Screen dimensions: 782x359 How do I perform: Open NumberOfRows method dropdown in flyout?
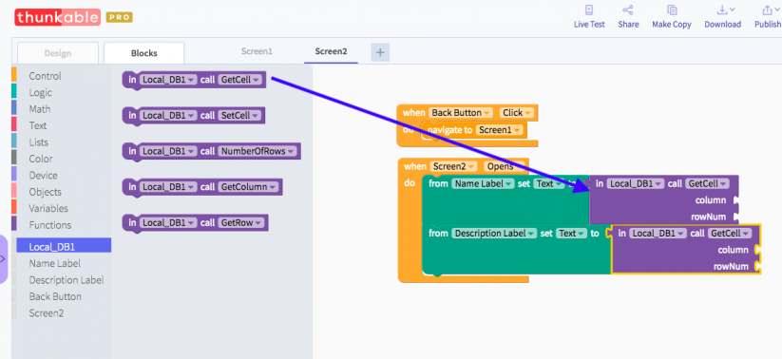257,151
